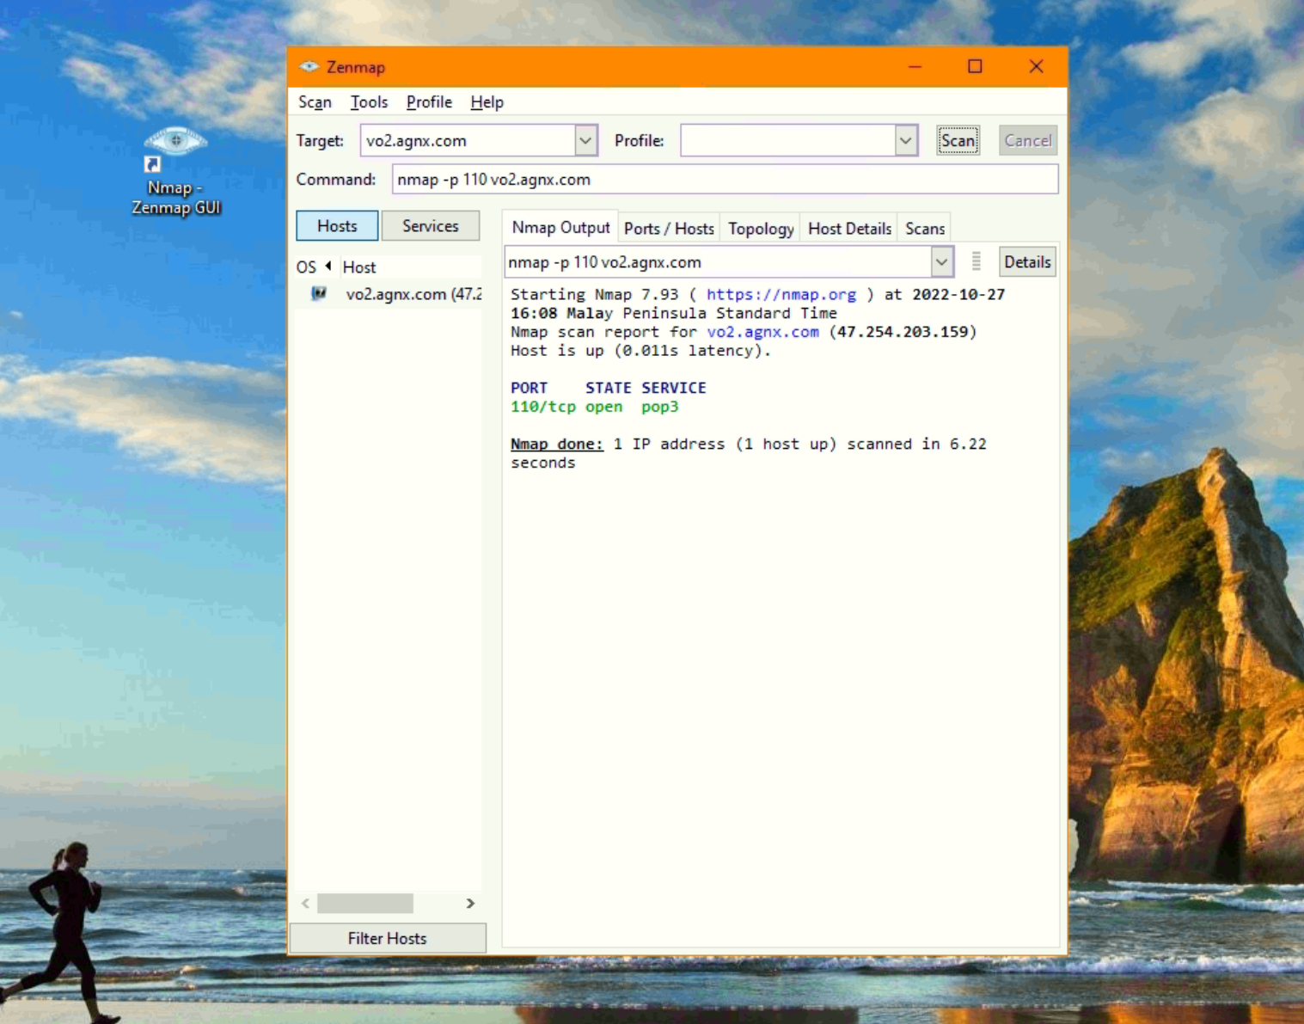This screenshot has width=1304, height=1024.
Task: Toggle the Services view button
Action: tap(430, 226)
